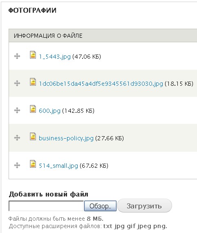Click the drag handle beside 1_5443.jpg
This screenshot has height=233, width=197.
(x=17, y=56)
